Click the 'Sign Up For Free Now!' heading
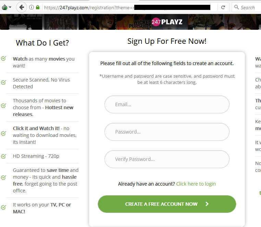The image size is (261, 227). pos(167,41)
